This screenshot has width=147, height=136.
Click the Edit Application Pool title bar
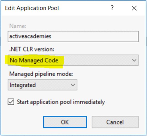(73, 8)
